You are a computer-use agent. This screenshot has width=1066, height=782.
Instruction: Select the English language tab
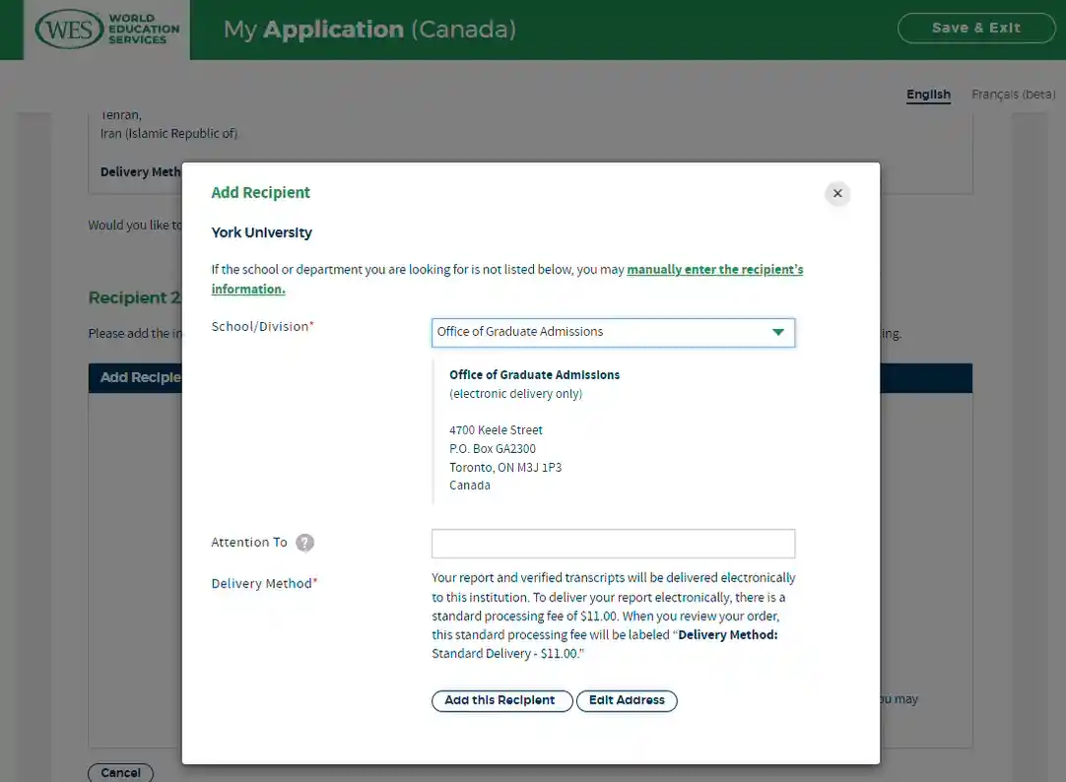pos(928,95)
